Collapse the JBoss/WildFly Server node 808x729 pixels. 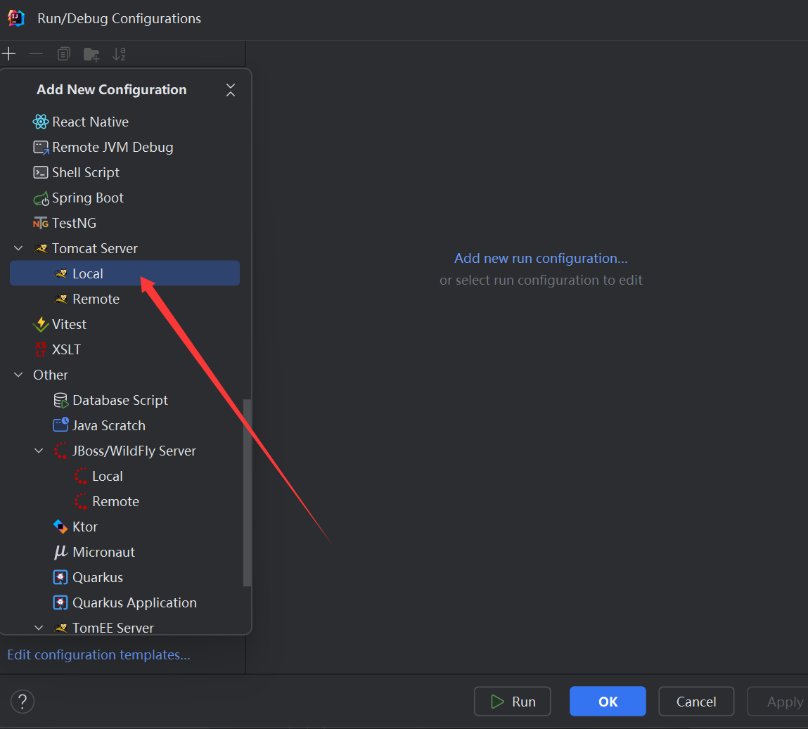point(39,451)
